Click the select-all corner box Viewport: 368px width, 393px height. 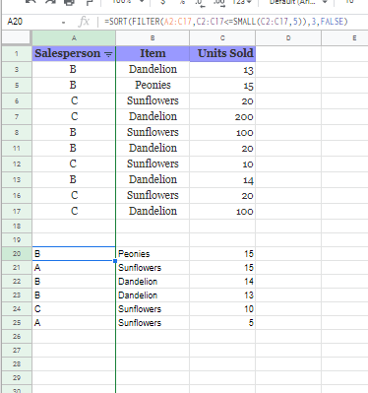17,38
